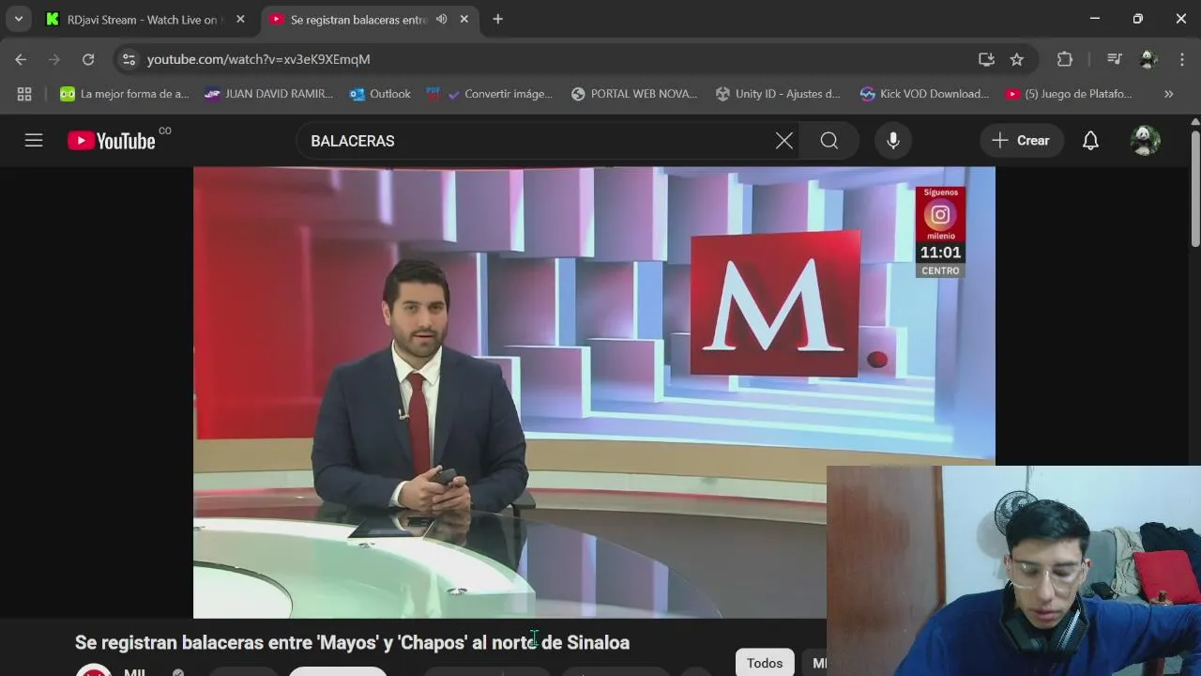The image size is (1201, 676).
Task: Open JUAN DAVID RAMIR... bookmark
Action: tap(268, 94)
